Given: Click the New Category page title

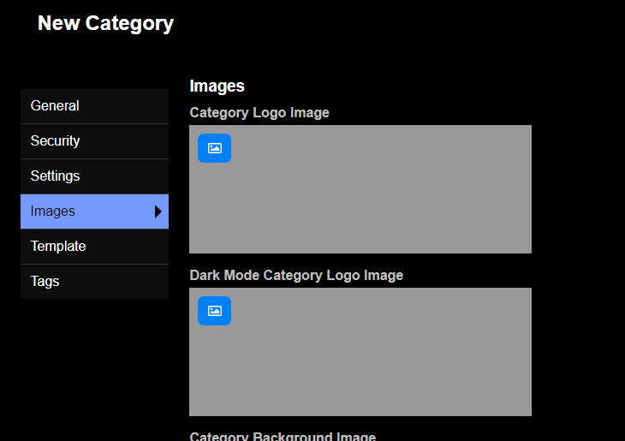Looking at the screenshot, I should point(105,23).
